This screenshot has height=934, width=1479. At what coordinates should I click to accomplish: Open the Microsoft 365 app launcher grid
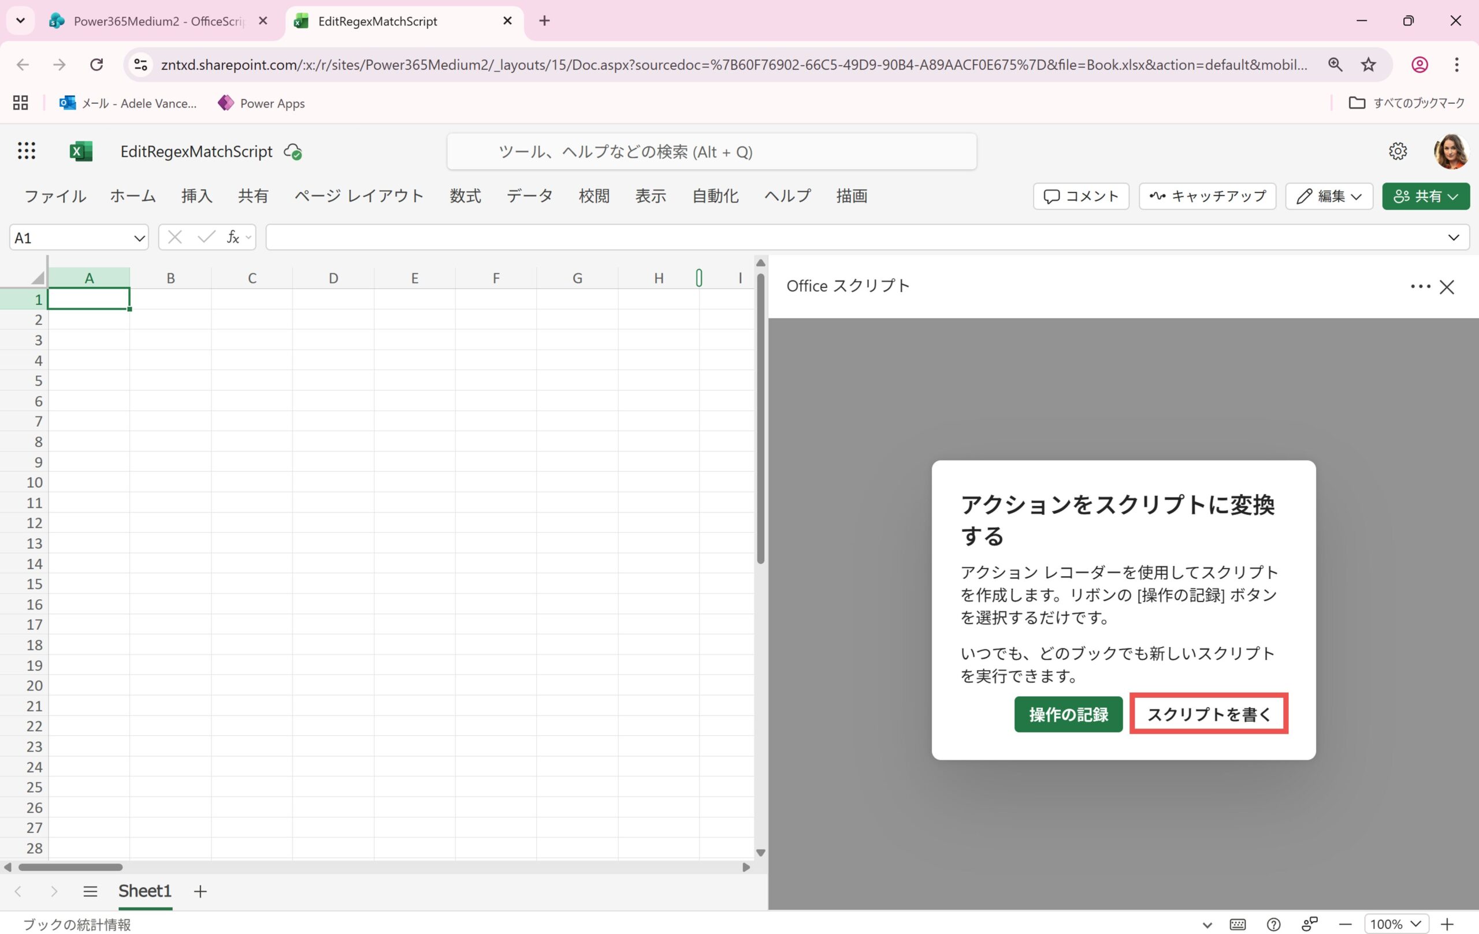pyautogui.click(x=26, y=151)
